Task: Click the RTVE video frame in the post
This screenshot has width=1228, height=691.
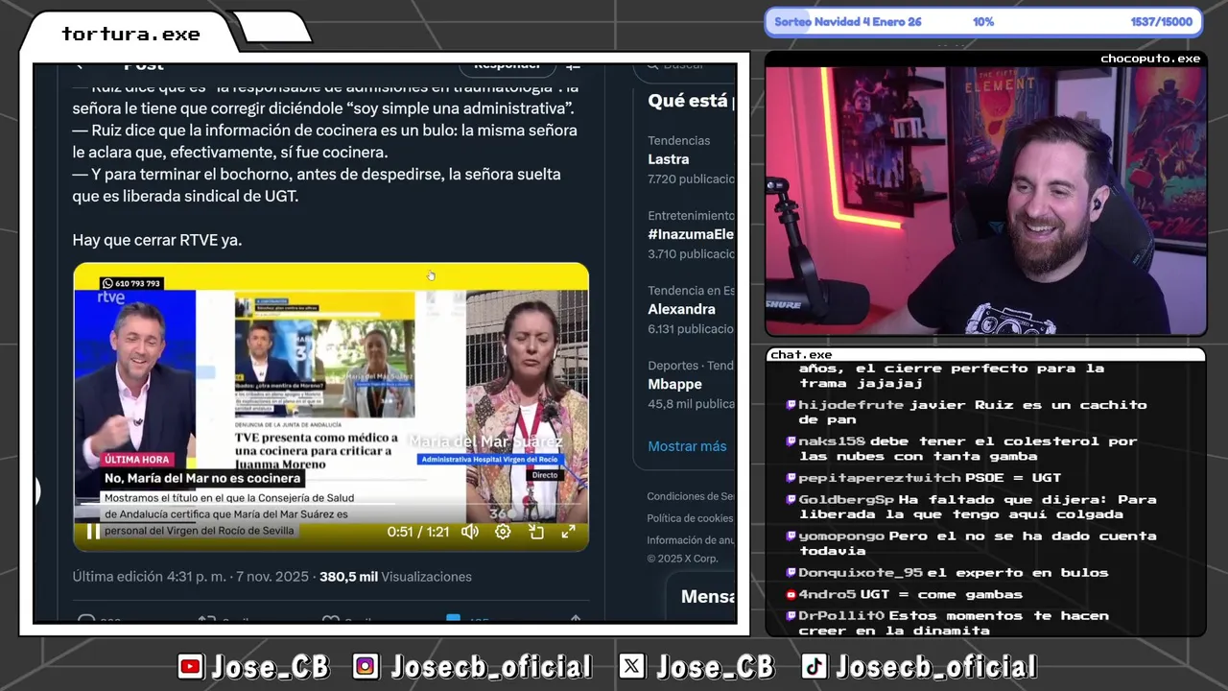Action: 331,407
